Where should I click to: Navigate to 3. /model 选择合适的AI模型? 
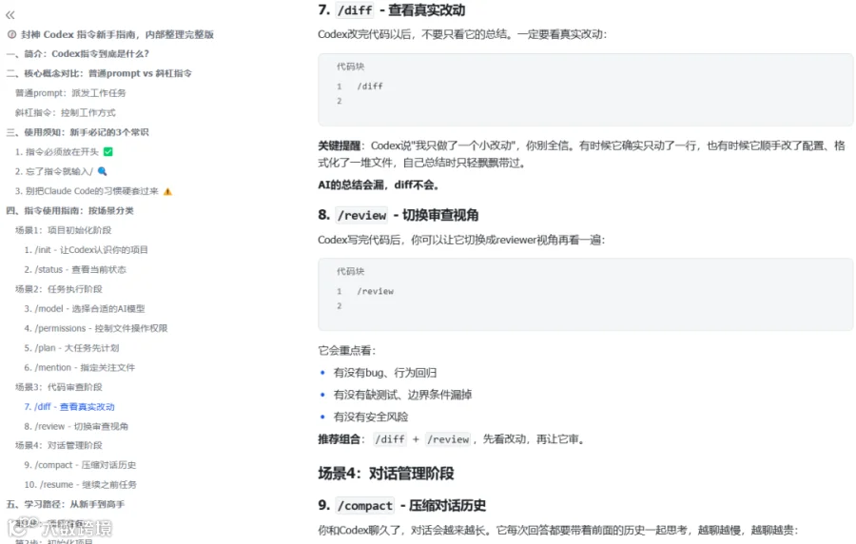point(85,309)
